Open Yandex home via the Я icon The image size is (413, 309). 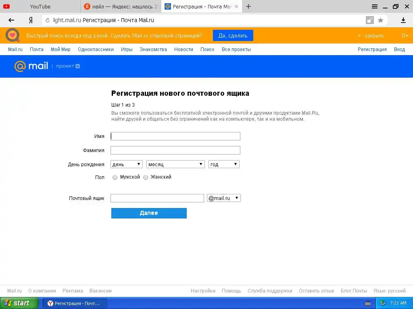tap(31, 20)
